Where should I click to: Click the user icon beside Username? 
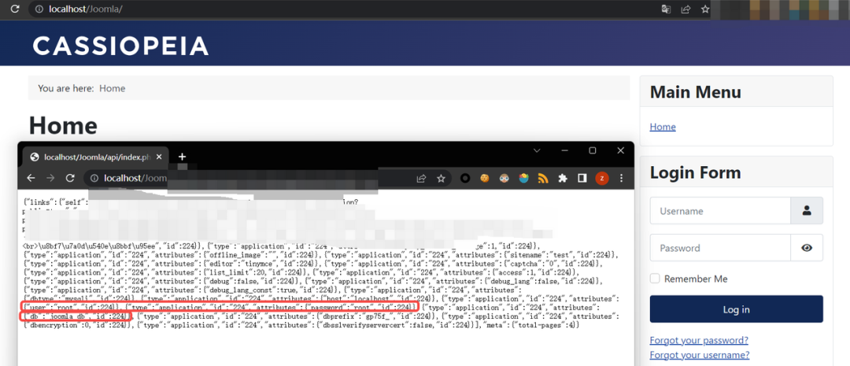(807, 211)
